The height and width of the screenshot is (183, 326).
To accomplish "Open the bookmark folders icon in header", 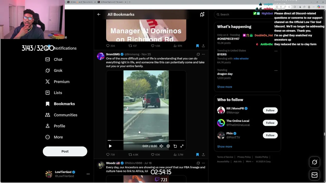I will (x=202, y=14).
